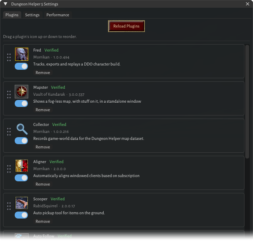Click Verified label next to Mapster

point(58,87)
